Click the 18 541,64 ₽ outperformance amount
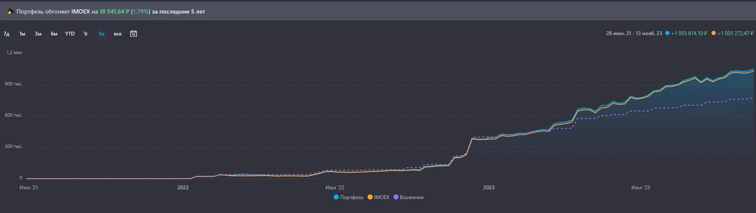The width and height of the screenshot is (756, 213). coord(114,12)
